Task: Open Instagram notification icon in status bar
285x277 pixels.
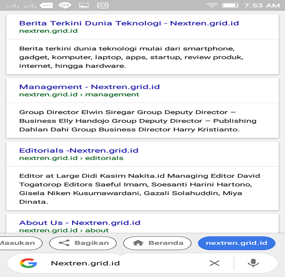Action: pyautogui.click(x=103, y=5)
